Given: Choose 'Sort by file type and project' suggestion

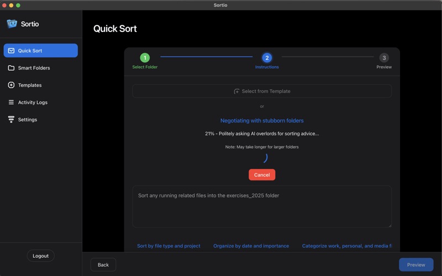Looking at the screenshot, I should (x=169, y=246).
